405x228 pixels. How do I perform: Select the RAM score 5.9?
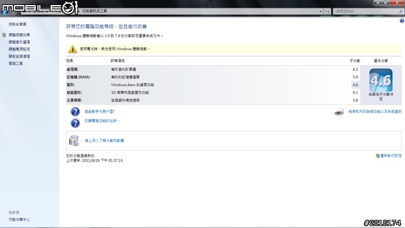click(x=355, y=77)
